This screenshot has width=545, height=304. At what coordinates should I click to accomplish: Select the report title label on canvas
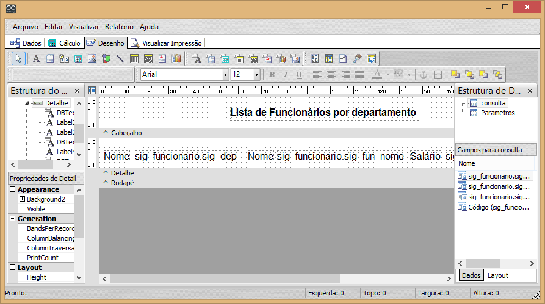coord(323,113)
